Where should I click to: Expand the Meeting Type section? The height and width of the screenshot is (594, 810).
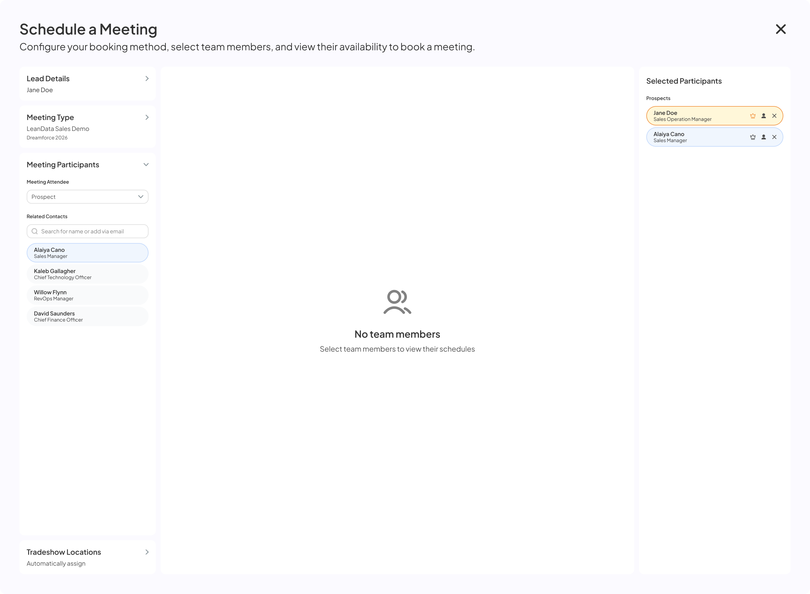click(x=147, y=118)
